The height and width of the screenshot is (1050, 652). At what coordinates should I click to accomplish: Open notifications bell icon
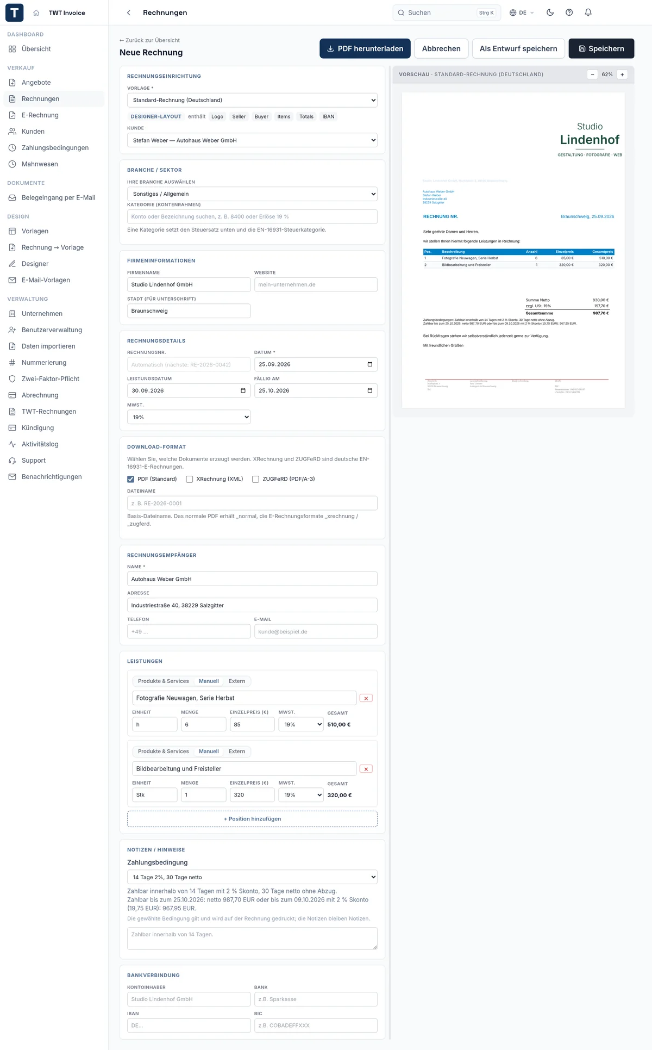click(x=588, y=13)
